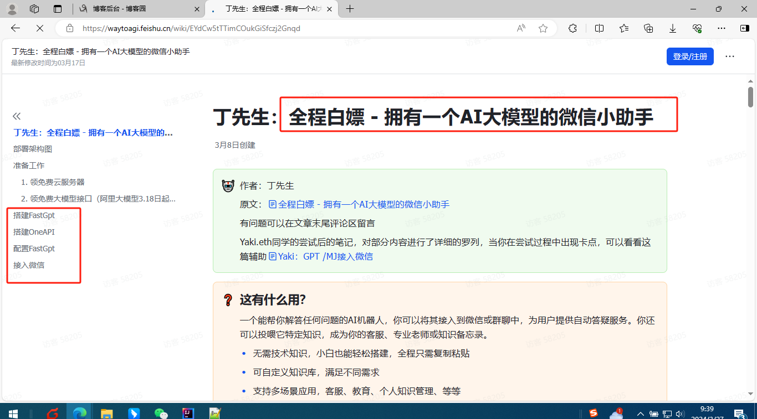Jump to 准备工作 in the outline
Image resolution: width=757 pixels, height=419 pixels.
29,165
